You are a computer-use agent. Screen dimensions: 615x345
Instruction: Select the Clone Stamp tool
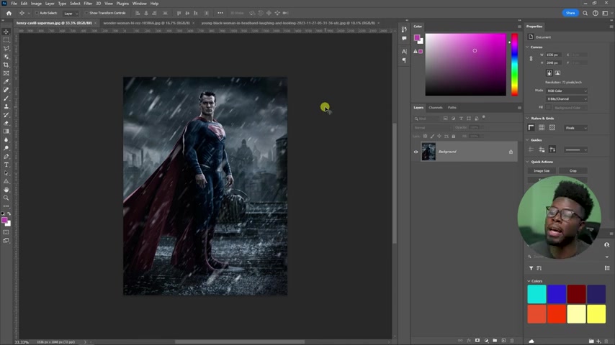pyautogui.click(x=6, y=106)
